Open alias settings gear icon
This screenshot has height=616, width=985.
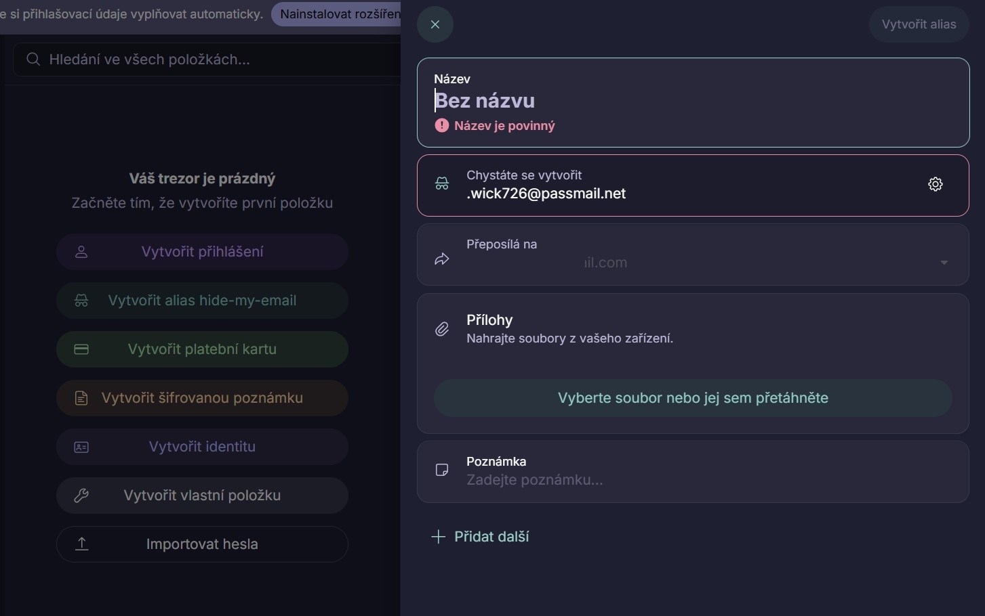point(936,184)
